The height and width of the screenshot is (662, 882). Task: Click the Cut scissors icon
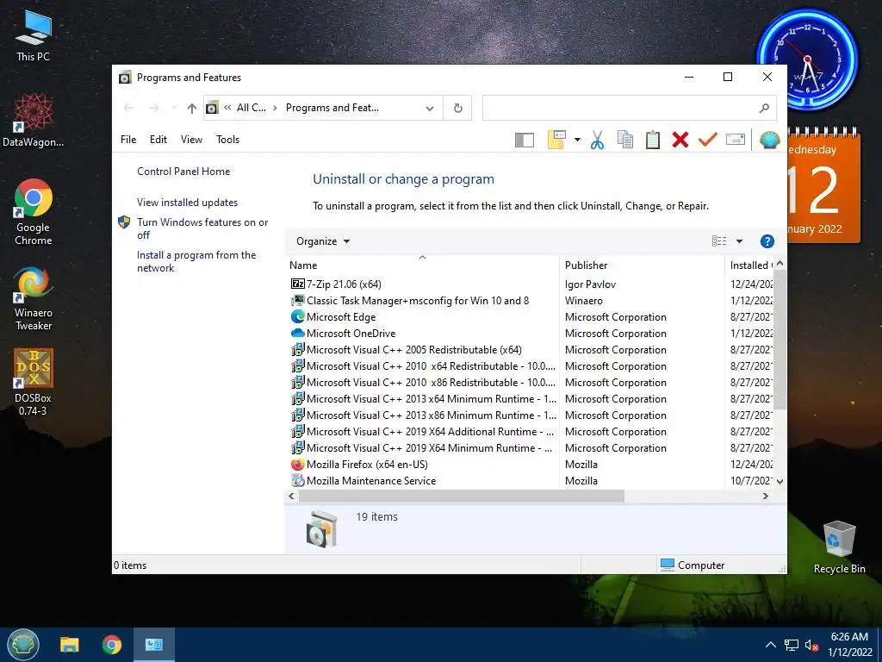(598, 140)
